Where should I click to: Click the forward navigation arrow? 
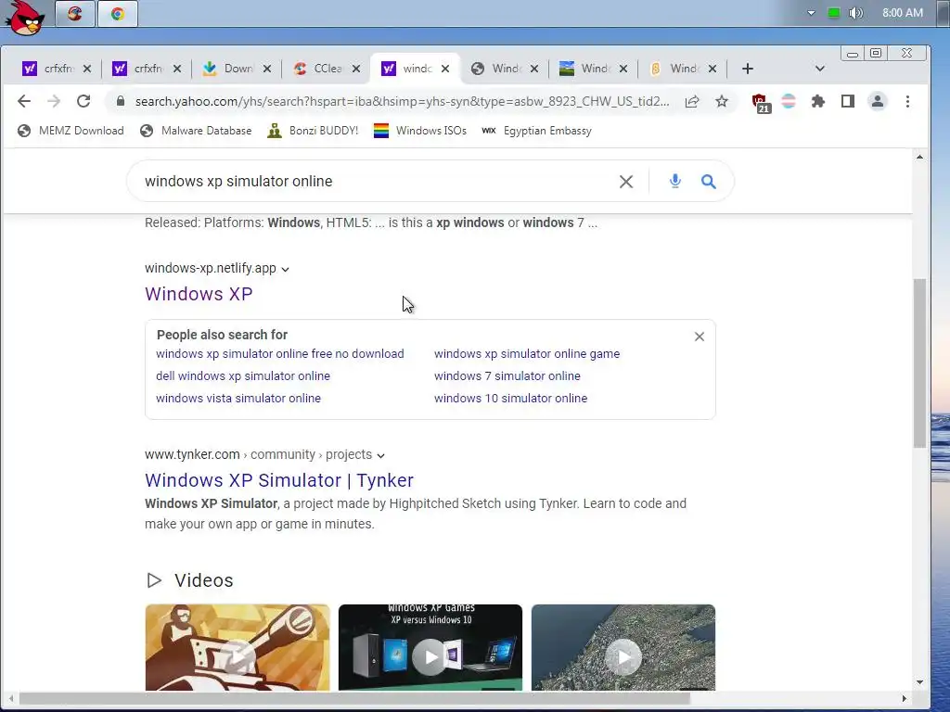coord(54,101)
